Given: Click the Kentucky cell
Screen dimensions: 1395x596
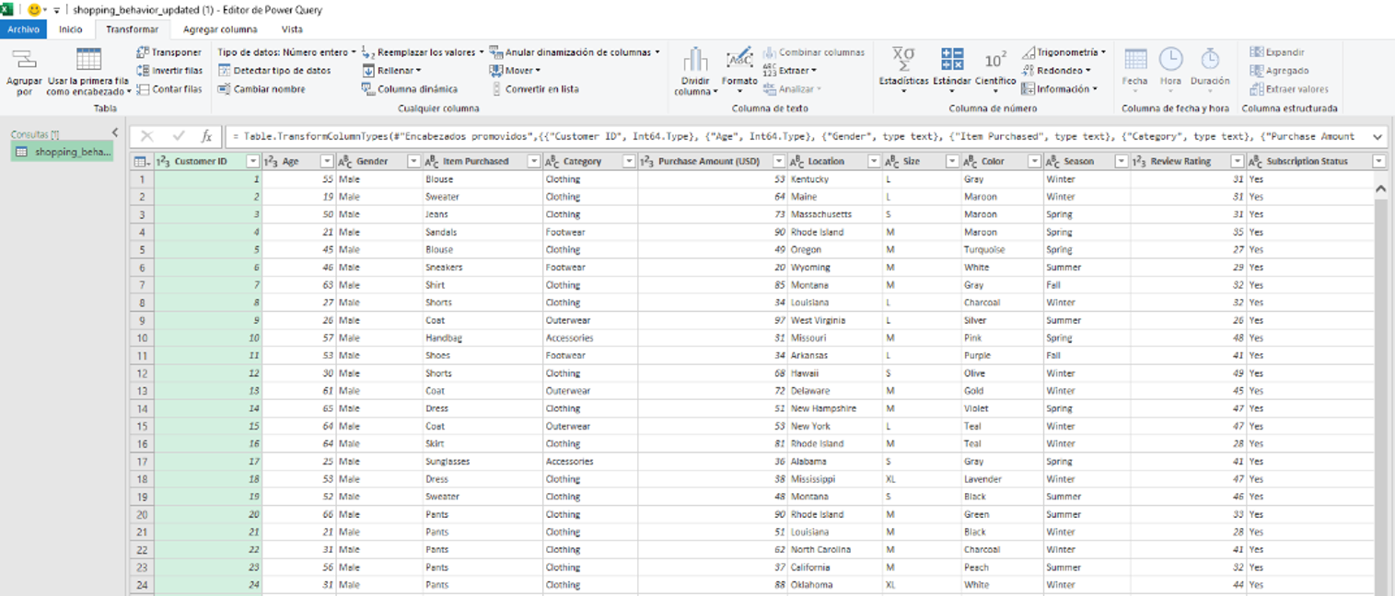Looking at the screenshot, I should [x=834, y=179].
